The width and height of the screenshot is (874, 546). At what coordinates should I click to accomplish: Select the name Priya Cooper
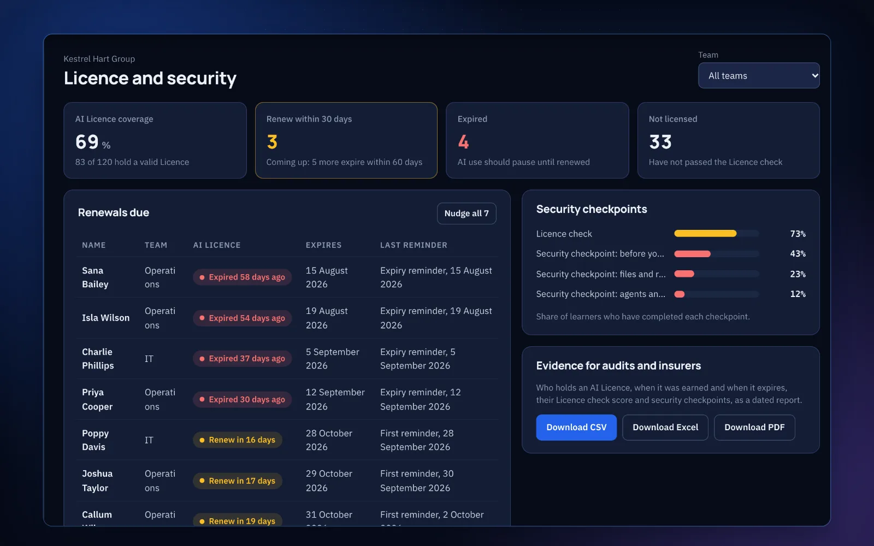click(97, 400)
